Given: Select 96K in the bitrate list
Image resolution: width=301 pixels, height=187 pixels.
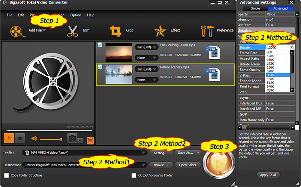Looking at the screenshot, I should point(278,52).
